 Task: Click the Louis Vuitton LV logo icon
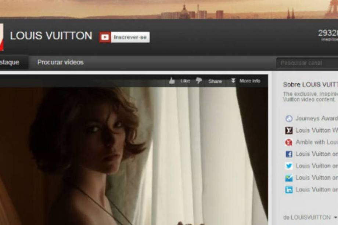(289, 130)
